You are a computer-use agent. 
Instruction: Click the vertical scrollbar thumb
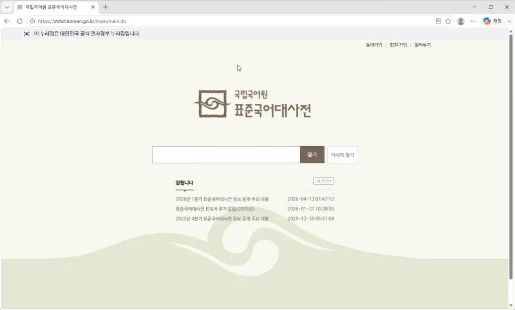point(511,157)
